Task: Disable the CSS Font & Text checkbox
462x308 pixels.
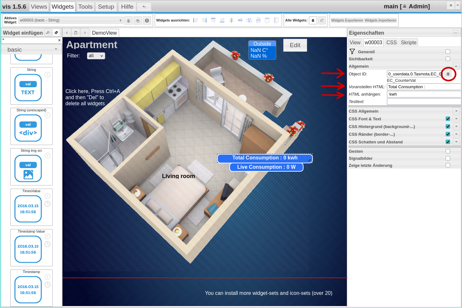Action: click(448, 119)
